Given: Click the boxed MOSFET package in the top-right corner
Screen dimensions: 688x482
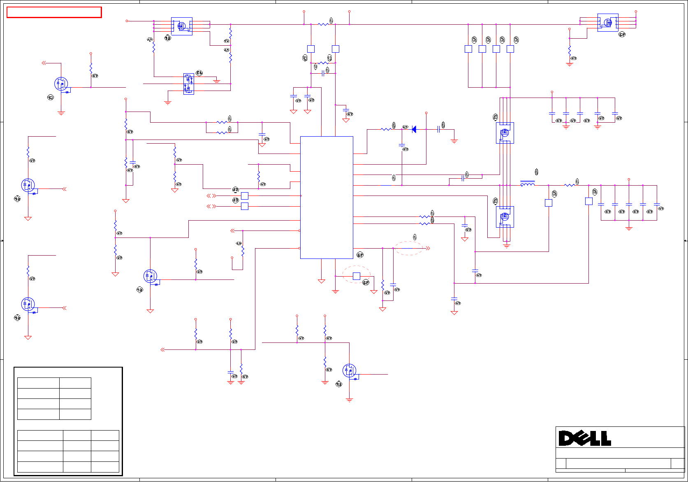Looking at the screenshot, I should point(608,23).
